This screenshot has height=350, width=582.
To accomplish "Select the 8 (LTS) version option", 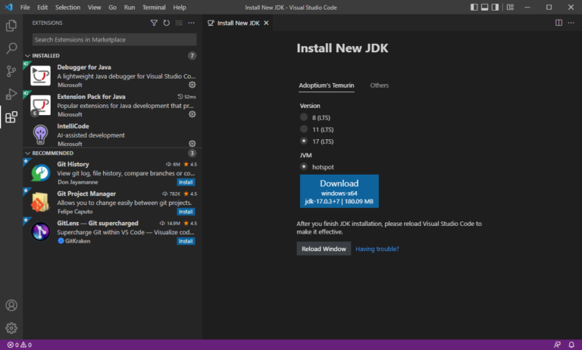I will click(x=304, y=117).
